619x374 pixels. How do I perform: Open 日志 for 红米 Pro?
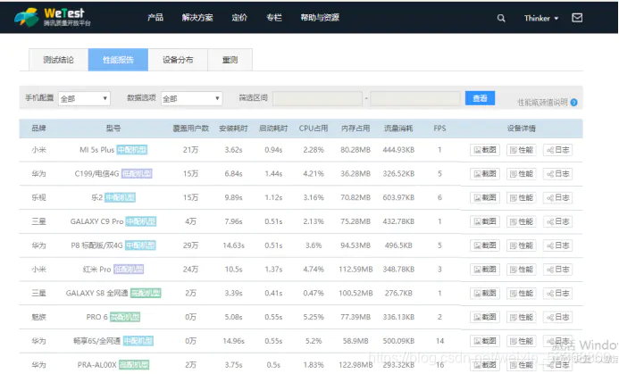click(557, 270)
